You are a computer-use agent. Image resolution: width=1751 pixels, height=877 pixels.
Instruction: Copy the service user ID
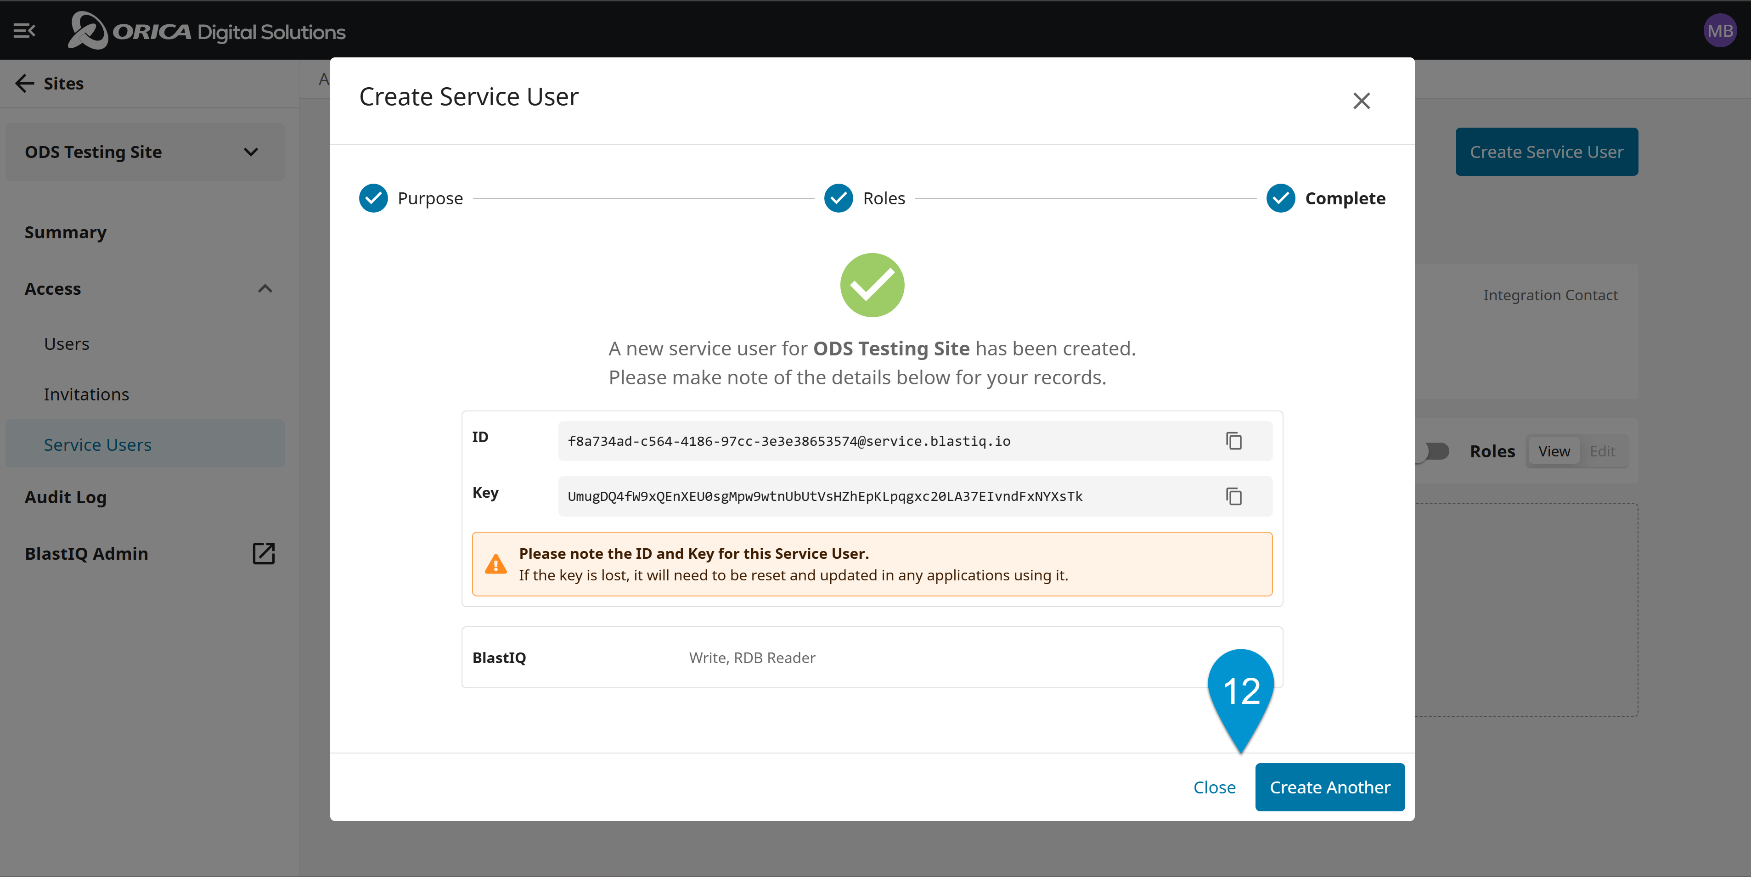pos(1234,441)
